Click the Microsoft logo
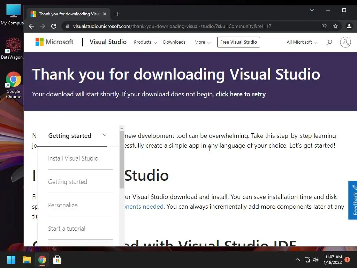This screenshot has width=357, height=268. tap(54, 42)
